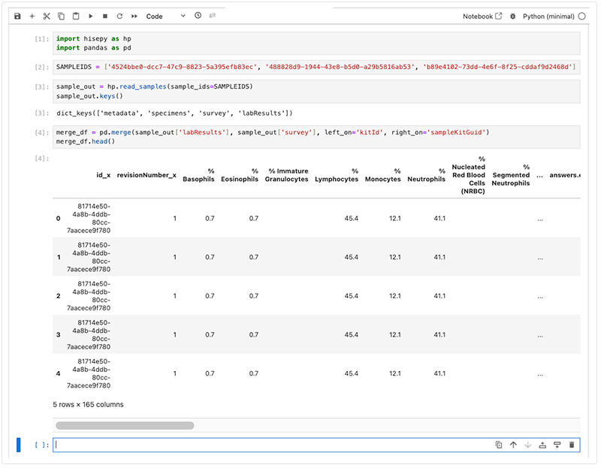
Task: Save the notebook with the disk icon
Action: 17,16
